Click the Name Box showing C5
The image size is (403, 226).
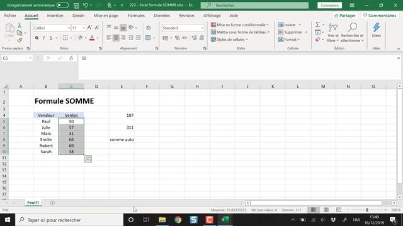point(17,58)
